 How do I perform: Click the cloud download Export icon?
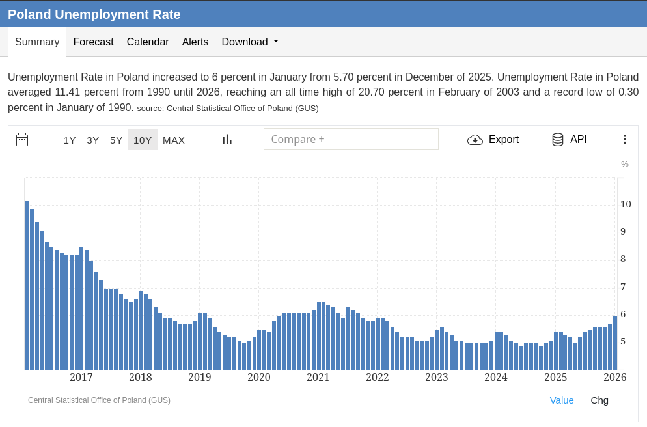click(475, 140)
